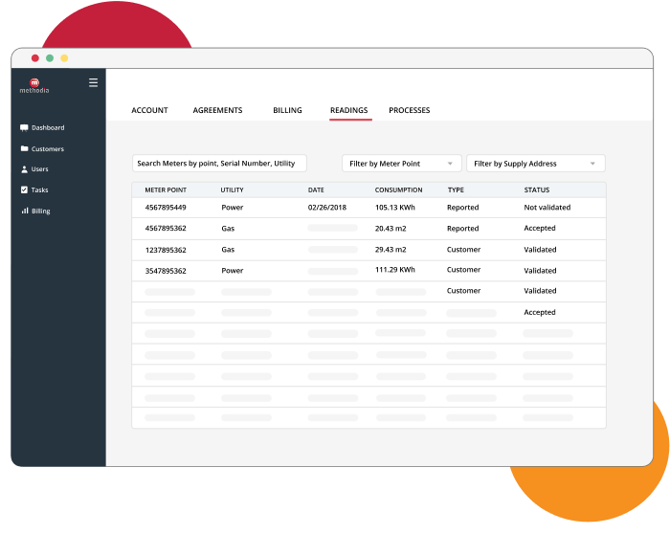Open the Agreements tab
The image size is (670, 534).
(217, 111)
